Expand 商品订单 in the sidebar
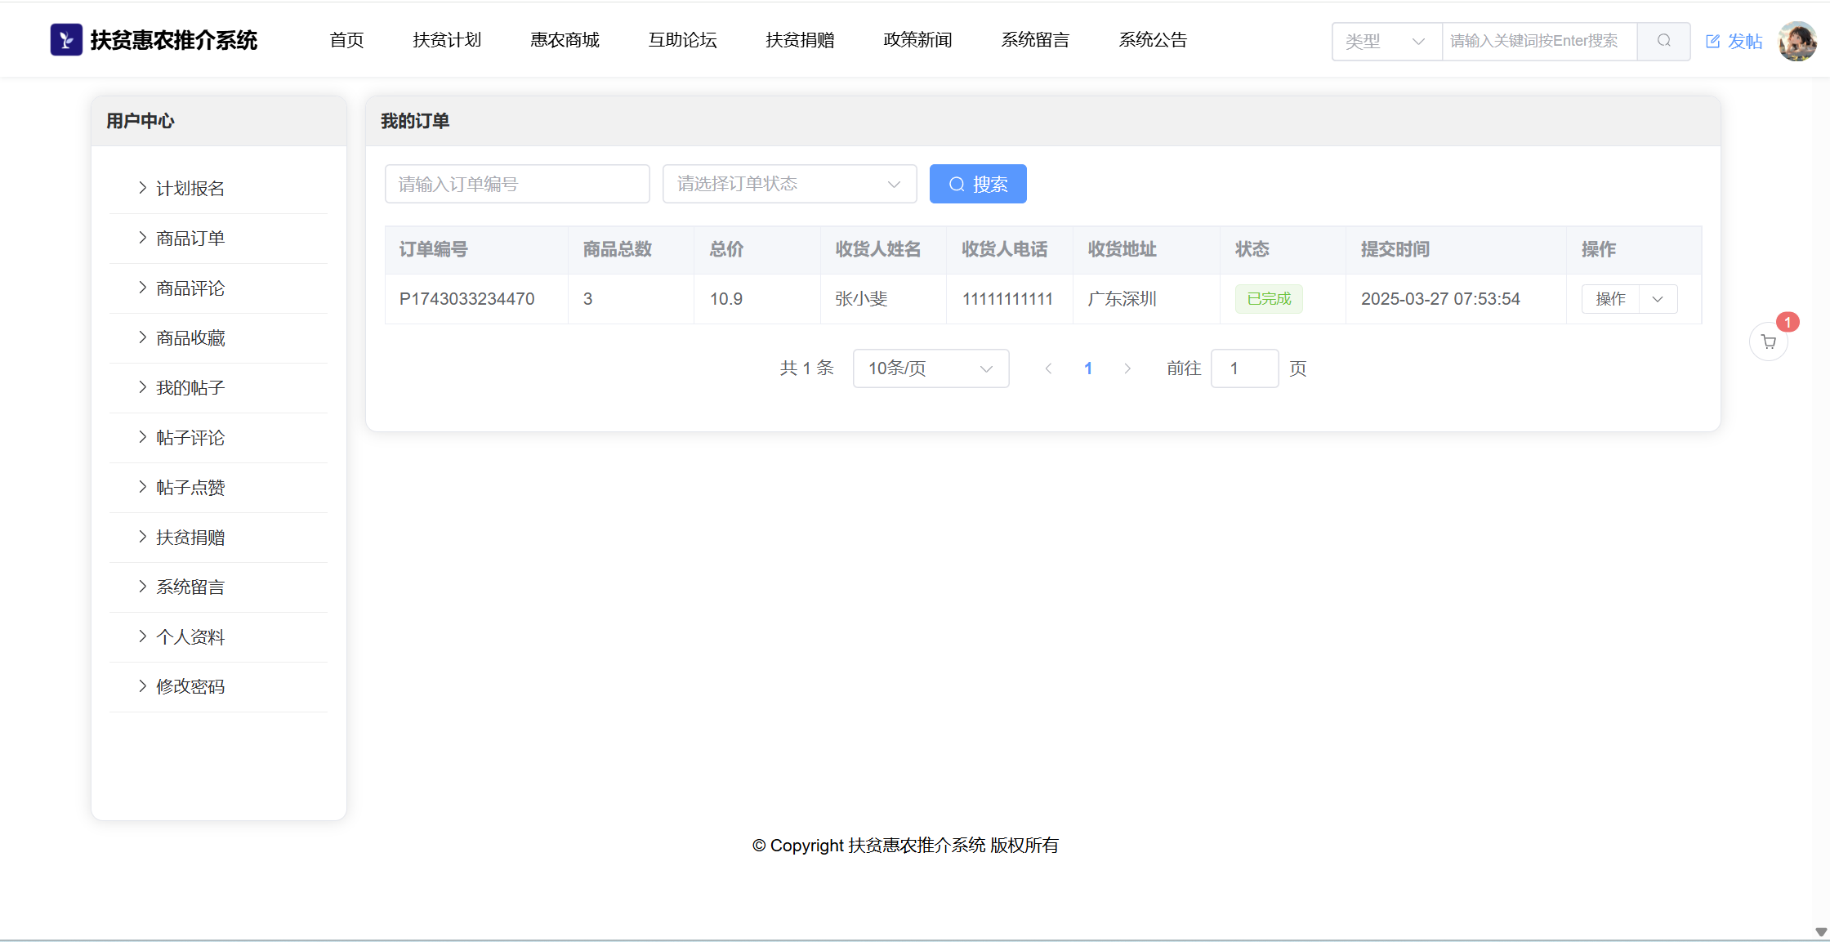The width and height of the screenshot is (1830, 942). pos(190,238)
